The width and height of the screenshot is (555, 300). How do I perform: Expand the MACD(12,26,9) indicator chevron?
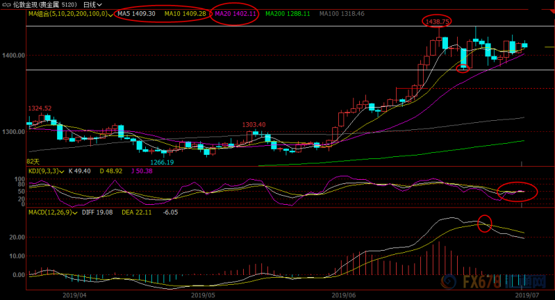coord(74,213)
